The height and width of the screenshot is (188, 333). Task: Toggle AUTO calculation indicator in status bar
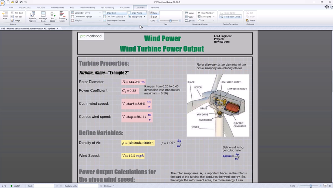[x=15, y=186]
